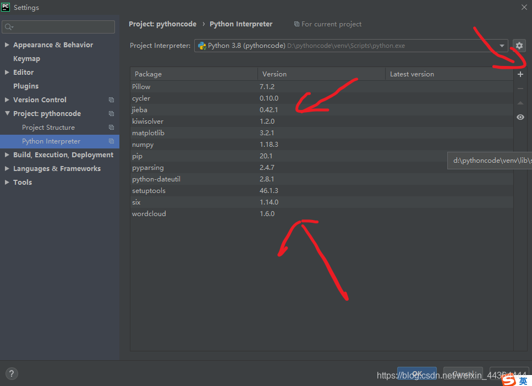Click the project-level icon beside Project Structure
Screen dimensions: 532x386
tap(111, 127)
